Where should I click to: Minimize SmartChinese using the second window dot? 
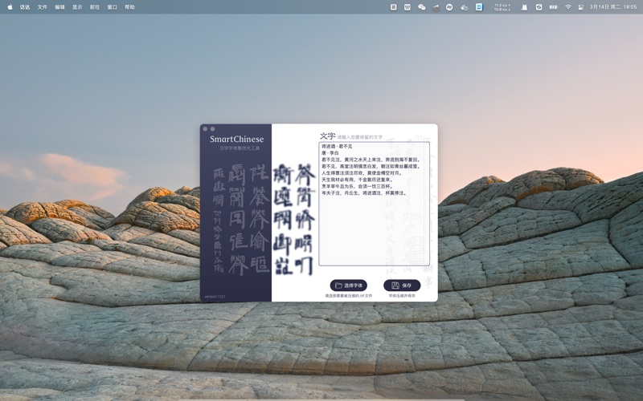pos(212,129)
